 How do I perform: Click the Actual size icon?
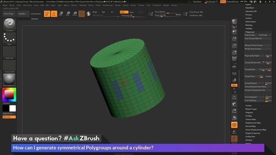pyautogui.click(x=234, y=46)
